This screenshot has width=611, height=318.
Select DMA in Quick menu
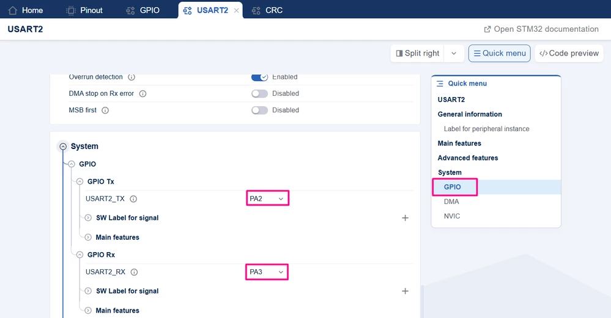click(x=451, y=202)
